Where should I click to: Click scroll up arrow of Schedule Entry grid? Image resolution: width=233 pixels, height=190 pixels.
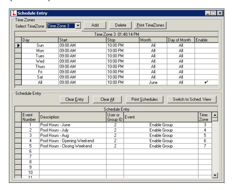(215, 115)
